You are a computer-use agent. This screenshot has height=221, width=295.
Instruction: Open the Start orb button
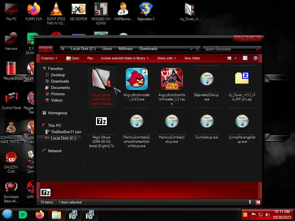coord(7,214)
